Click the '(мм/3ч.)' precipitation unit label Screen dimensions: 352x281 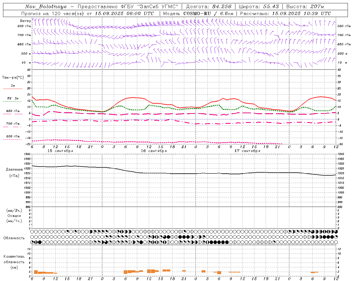click(x=14, y=210)
